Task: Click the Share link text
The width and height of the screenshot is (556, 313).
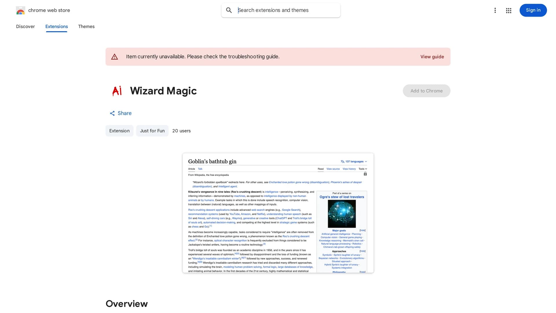Action: 125,113
